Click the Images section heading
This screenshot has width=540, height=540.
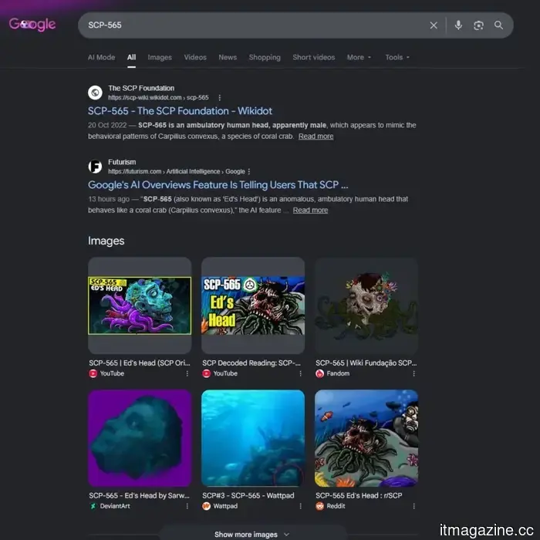(x=106, y=241)
